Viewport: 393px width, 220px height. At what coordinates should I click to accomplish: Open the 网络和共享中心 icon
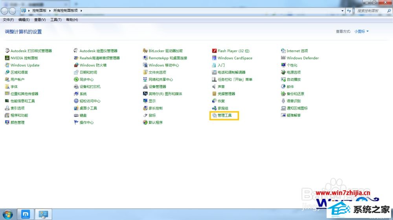145,79
